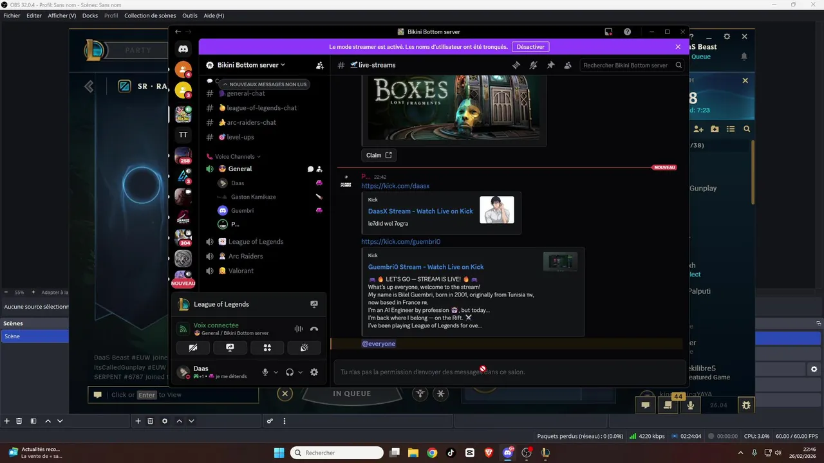Screen dimensions: 824x463
Task: Open OBS Aide (H) menu
Action: click(x=214, y=15)
